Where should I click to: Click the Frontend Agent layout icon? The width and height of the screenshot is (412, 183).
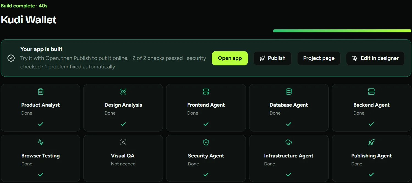[x=206, y=92]
